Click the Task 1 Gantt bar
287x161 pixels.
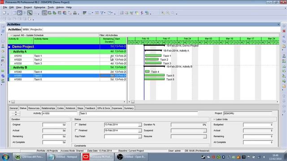[x=153, y=55]
